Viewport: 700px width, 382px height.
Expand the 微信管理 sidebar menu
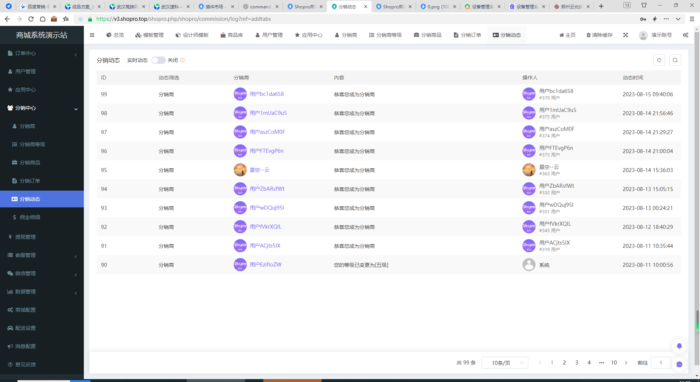pos(42,273)
